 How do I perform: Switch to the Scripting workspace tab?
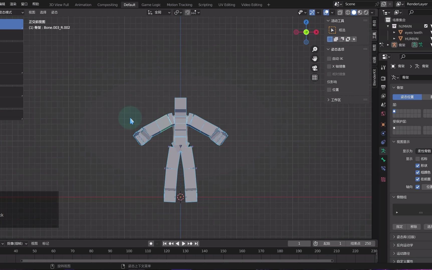coord(205,5)
